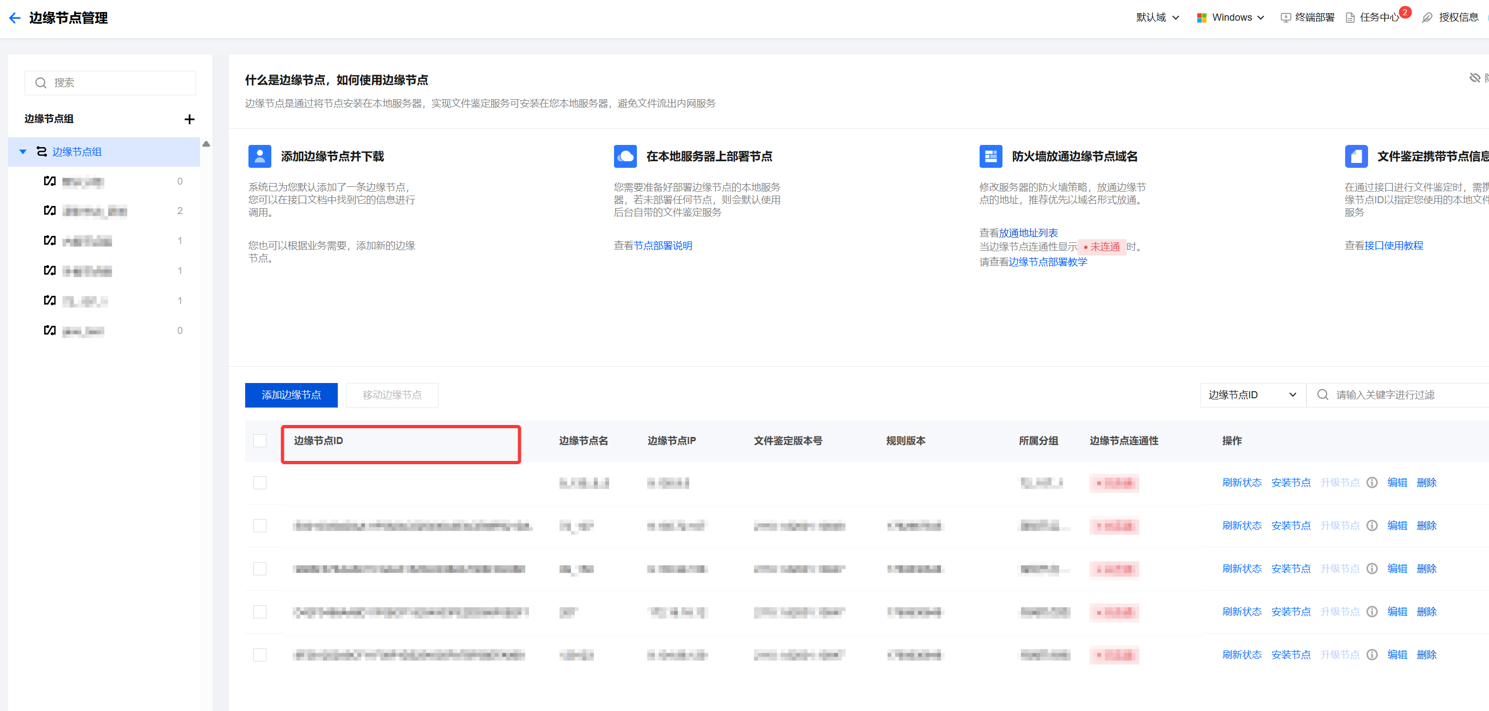Toggle the select-all checkbox in table header

pos(260,440)
